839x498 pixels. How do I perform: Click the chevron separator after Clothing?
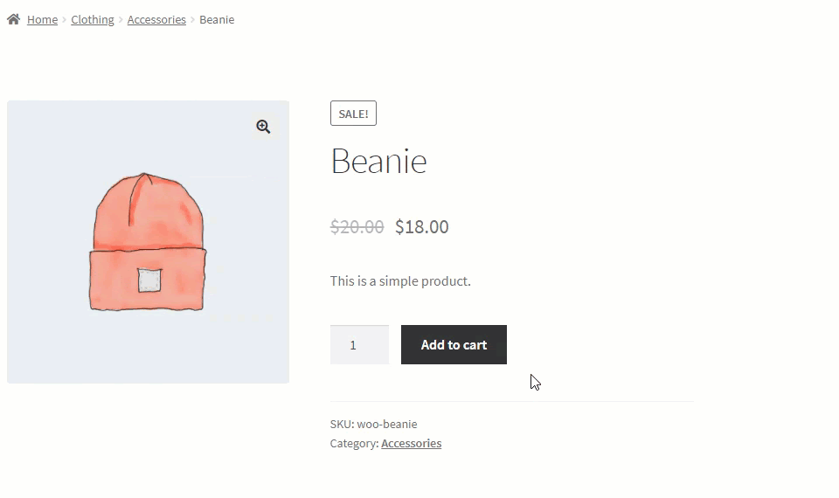(121, 20)
